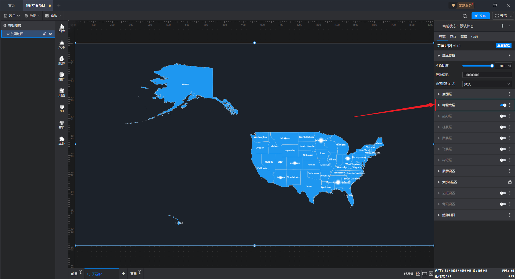Click the 样式 tab

pos(442,36)
